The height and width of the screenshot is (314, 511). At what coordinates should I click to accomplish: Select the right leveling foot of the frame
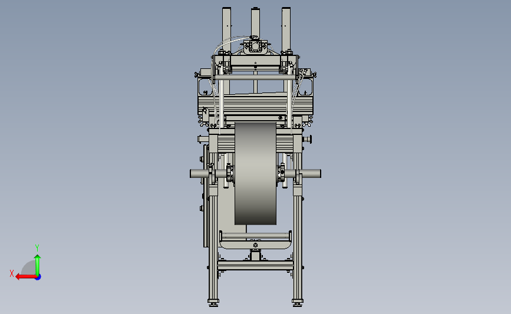(x=297, y=303)
